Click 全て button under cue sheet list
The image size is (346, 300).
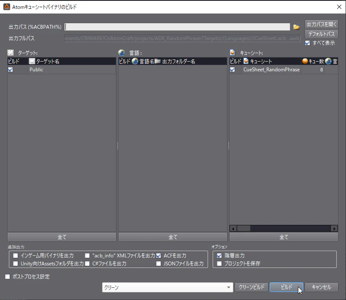[x=284, y=237]
